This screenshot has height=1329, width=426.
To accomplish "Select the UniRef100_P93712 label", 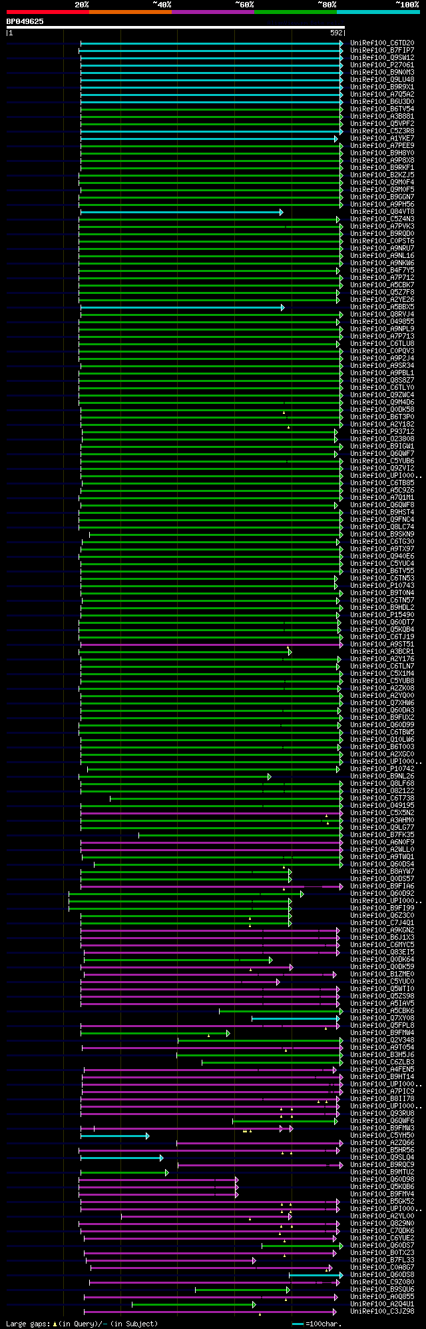I will pos(382,432).
